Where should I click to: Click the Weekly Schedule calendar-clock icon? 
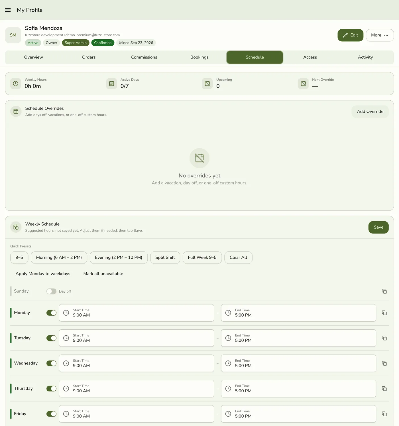tap(16, 227)
